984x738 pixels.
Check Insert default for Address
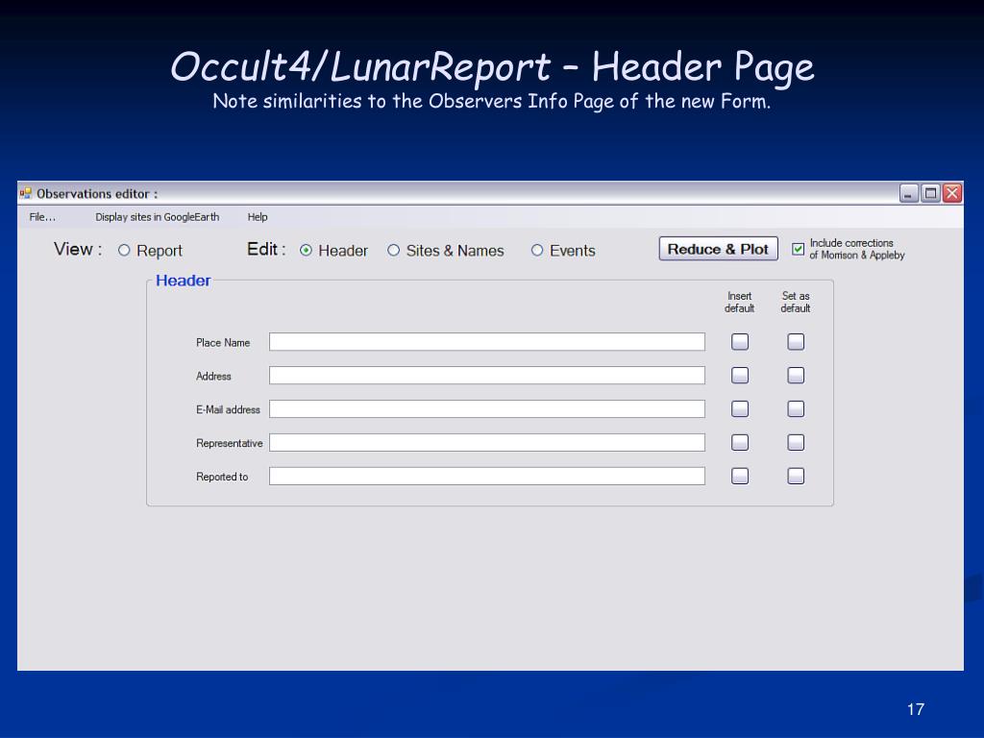pyautogui.click(x=740, y=376)
